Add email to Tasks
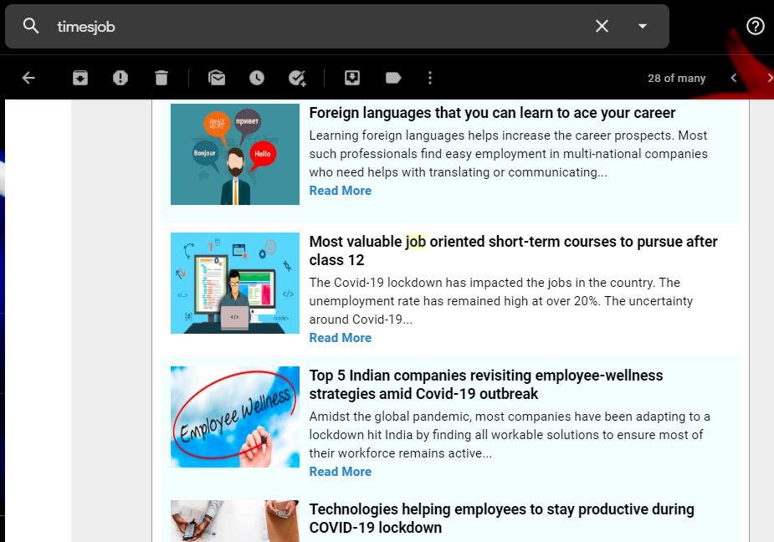 [x=297, y=78]
